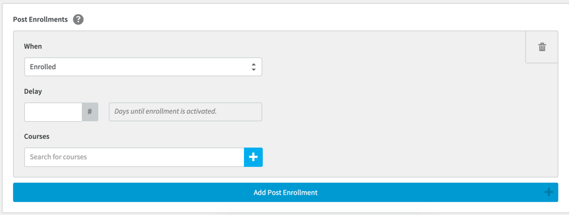The width and height of the screenshot is (569, 215).
Task: Click the Add Post Enrollment button
Action: (286, 192)
